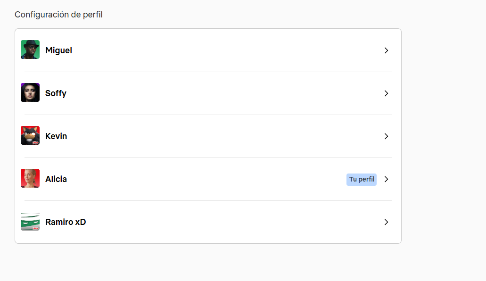Expand Miguel's profile with the chevron arrow
This screenshot has width=486, height=281.
386,50
